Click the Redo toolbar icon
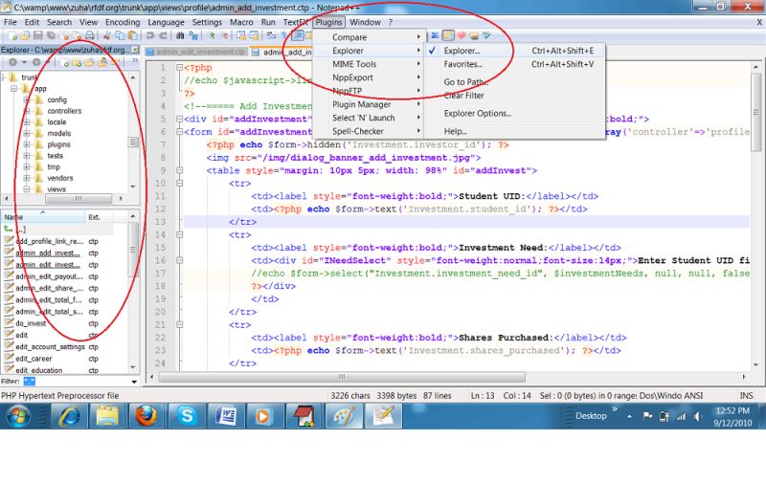Screen dimensions: 766x483 pyautogui.click(x=163, y=35)
